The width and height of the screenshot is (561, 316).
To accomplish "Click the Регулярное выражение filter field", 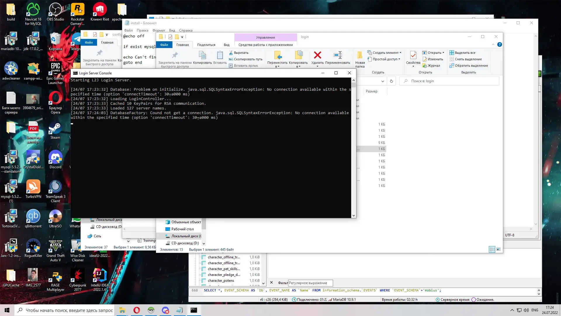I will pos(310,283).
